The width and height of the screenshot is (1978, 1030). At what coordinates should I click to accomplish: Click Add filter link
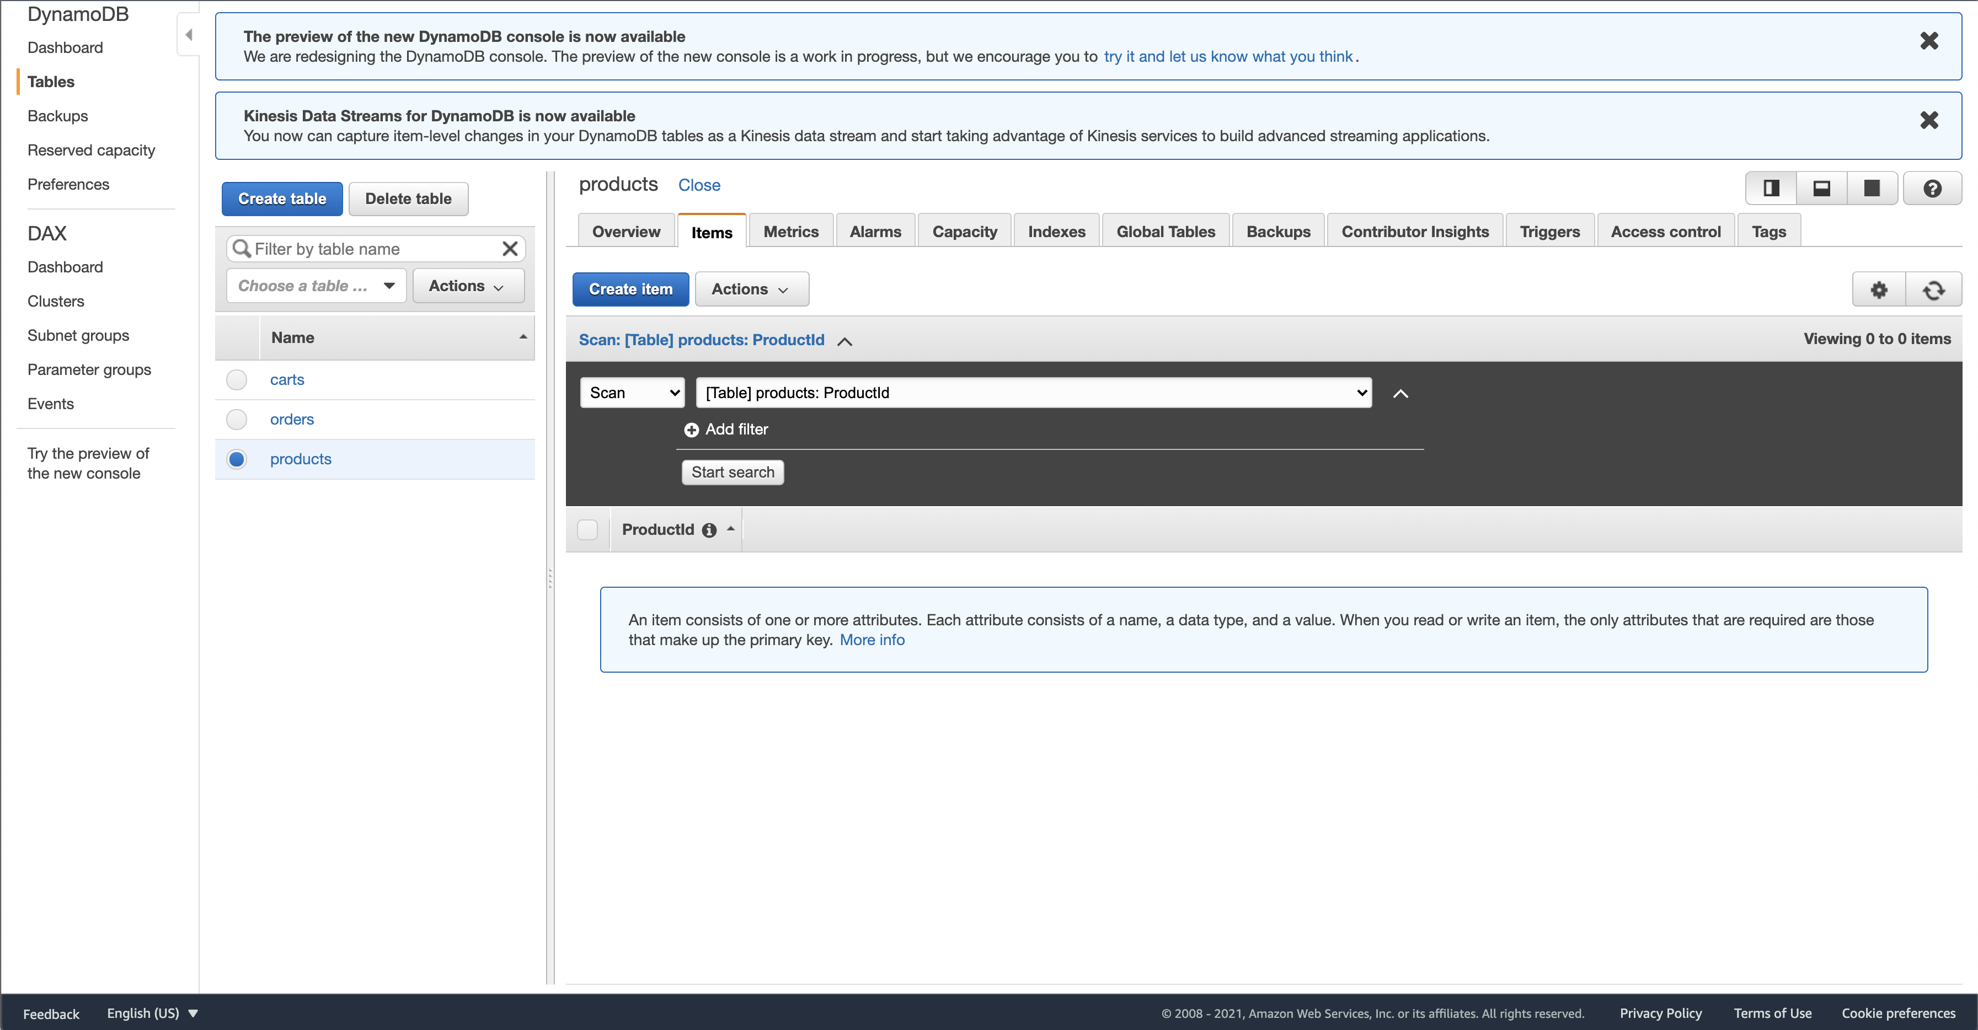[736, 429]
